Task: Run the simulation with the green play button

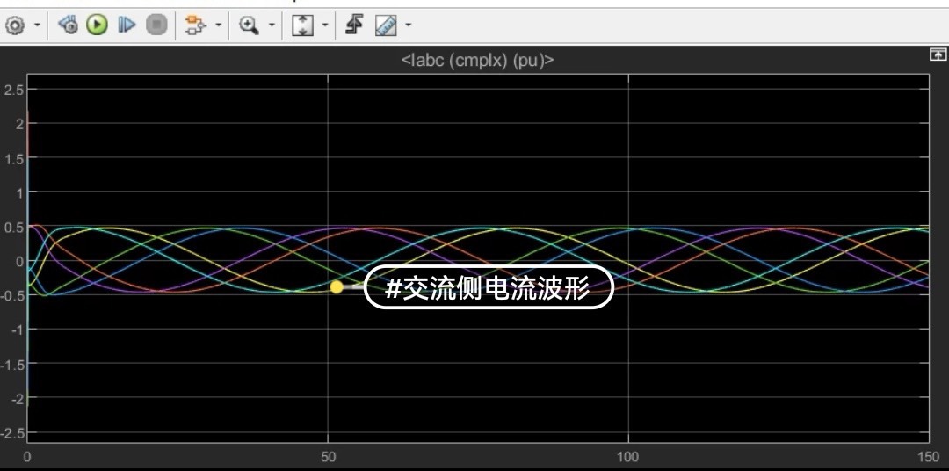Action: (x=97, y=25)
